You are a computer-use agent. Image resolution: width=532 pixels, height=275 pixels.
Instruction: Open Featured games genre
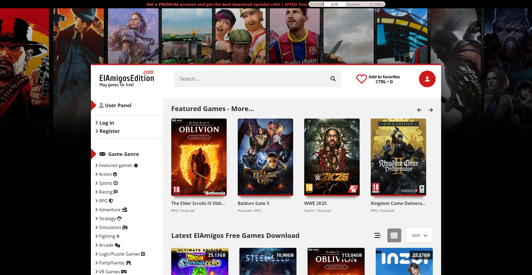[x=116, y=165]
